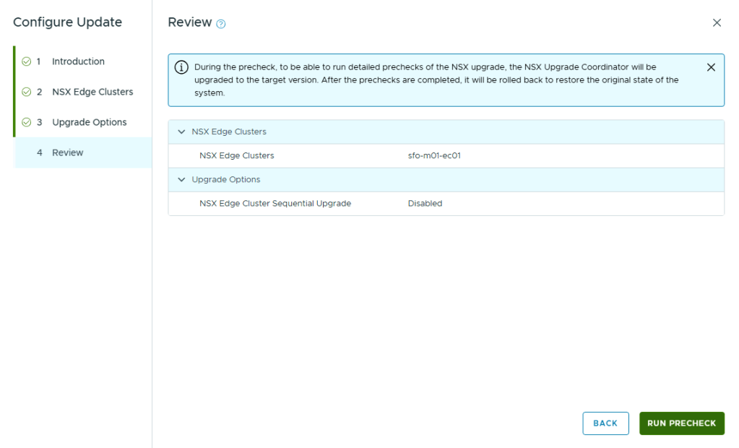Dismiss the precheck info banner
This screenshot has height=448, width=739.
pyautogui.click(x=711, y=67)
